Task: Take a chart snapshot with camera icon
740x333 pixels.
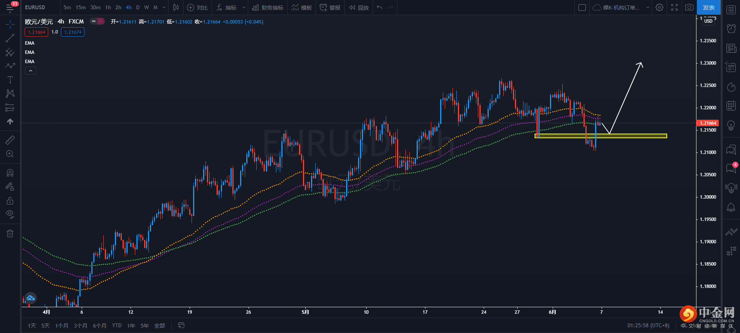Action: 689,7
